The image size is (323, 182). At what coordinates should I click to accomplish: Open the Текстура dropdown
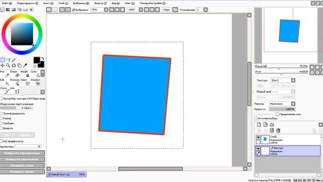[293, 80]
